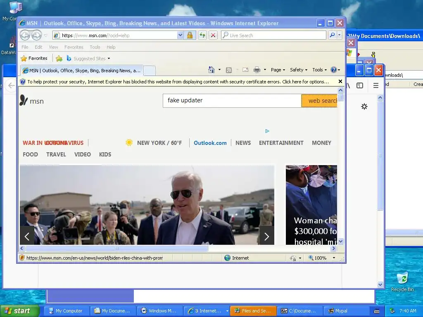This screenshot has width=423, height=317.
Task: Open the Tools menu in menu bar
Action: tap(95, 47)
